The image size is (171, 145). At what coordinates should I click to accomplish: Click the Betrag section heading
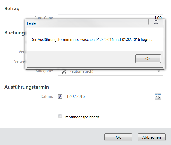click(12, 9)
